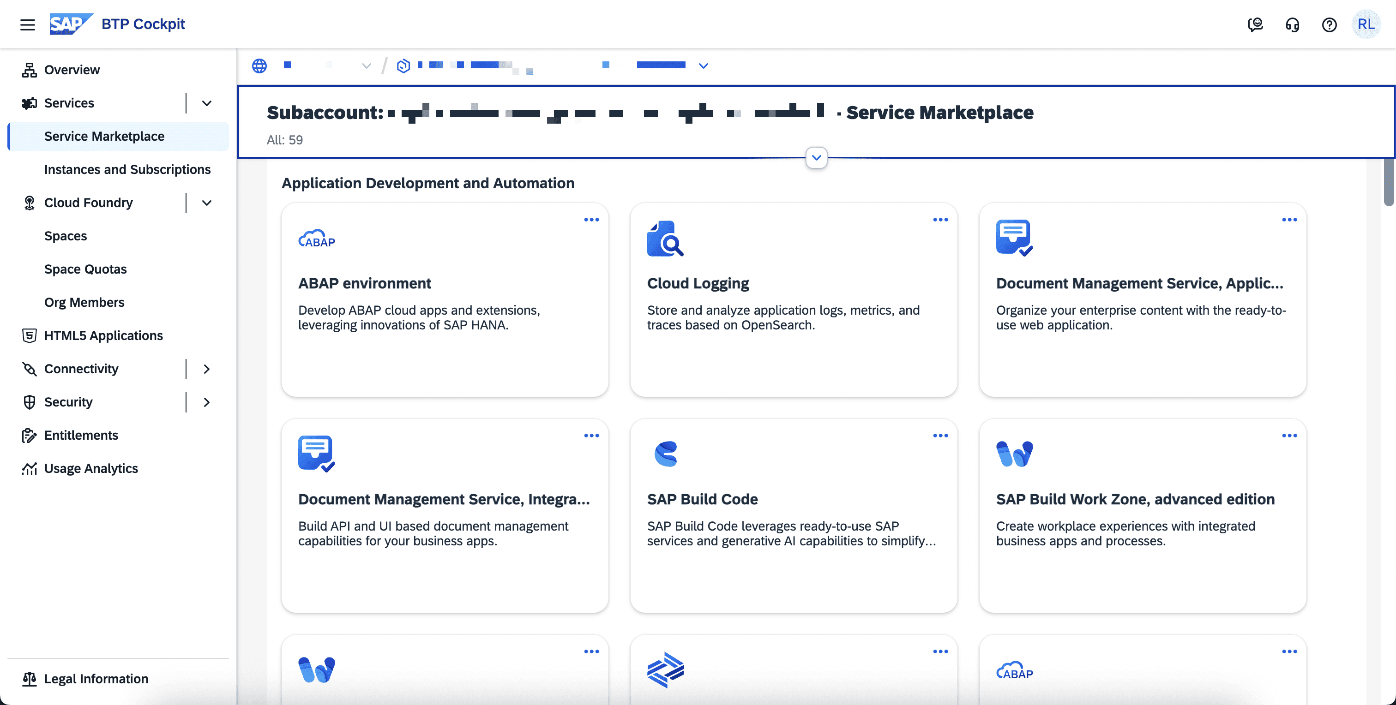The width and height of the screenshot is (1396, 705).
Task: Open more options on SAP Build Code card
Action: pos(940,436)
